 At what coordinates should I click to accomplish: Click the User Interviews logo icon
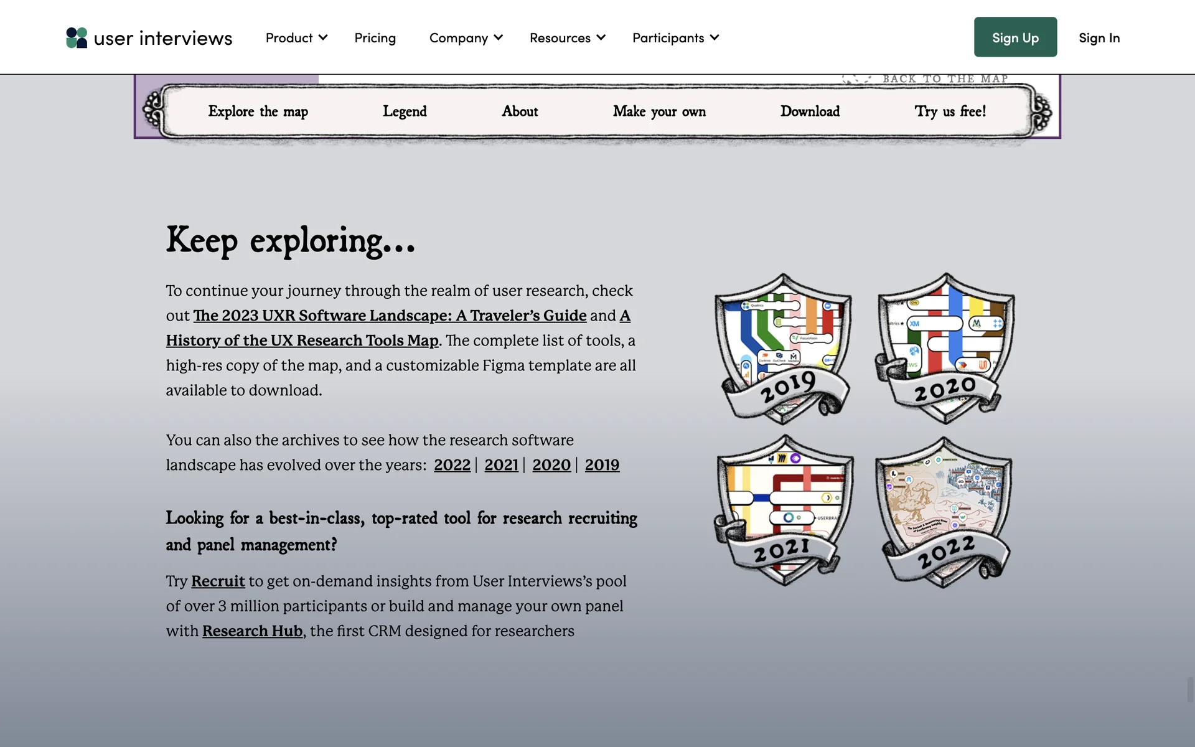tap(77, 38)
